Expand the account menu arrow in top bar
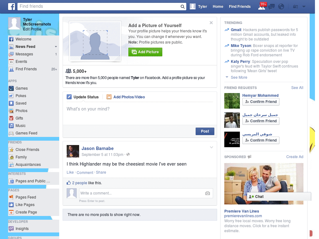 coord(304,7)
